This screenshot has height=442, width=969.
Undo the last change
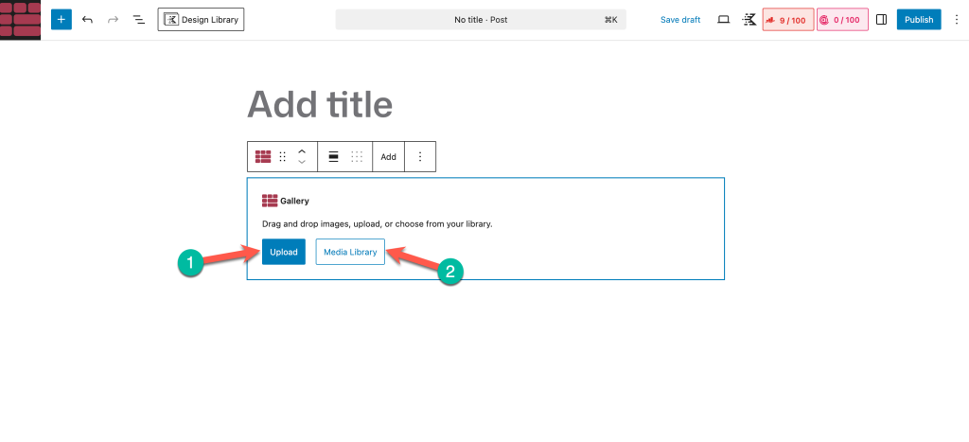pos(88,19)
